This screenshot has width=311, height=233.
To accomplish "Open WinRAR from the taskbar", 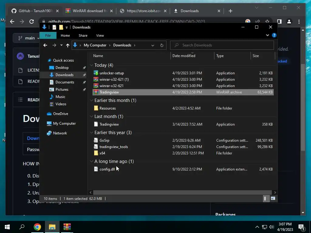I will 67,227.
